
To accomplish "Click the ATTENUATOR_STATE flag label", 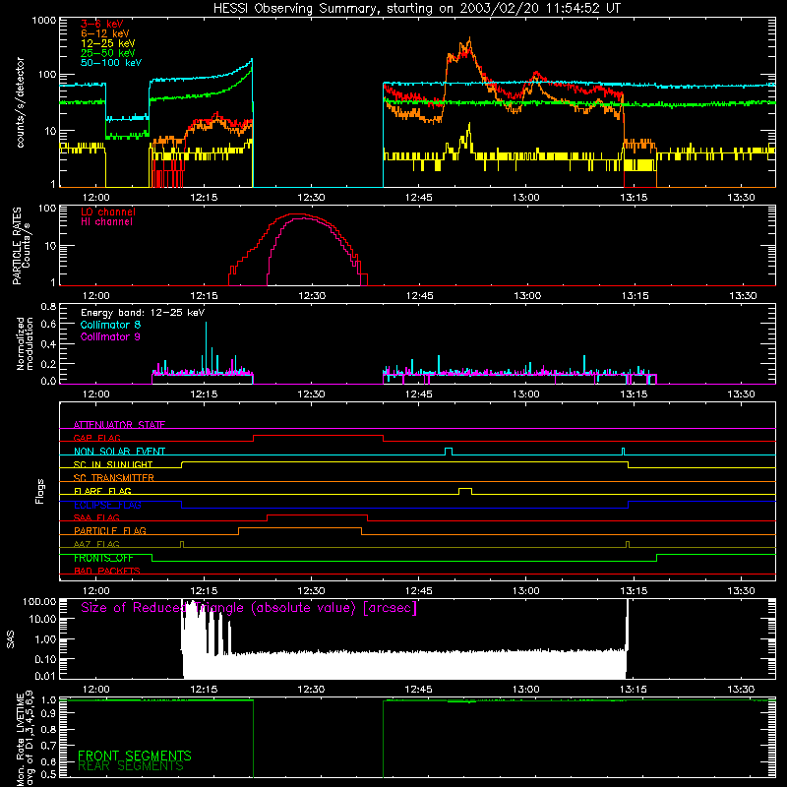I will (x=119, y=425).
